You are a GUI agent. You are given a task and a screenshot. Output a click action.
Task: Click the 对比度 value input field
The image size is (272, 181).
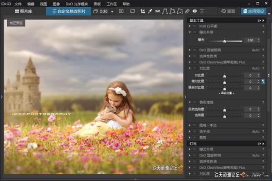pos(251,75)
